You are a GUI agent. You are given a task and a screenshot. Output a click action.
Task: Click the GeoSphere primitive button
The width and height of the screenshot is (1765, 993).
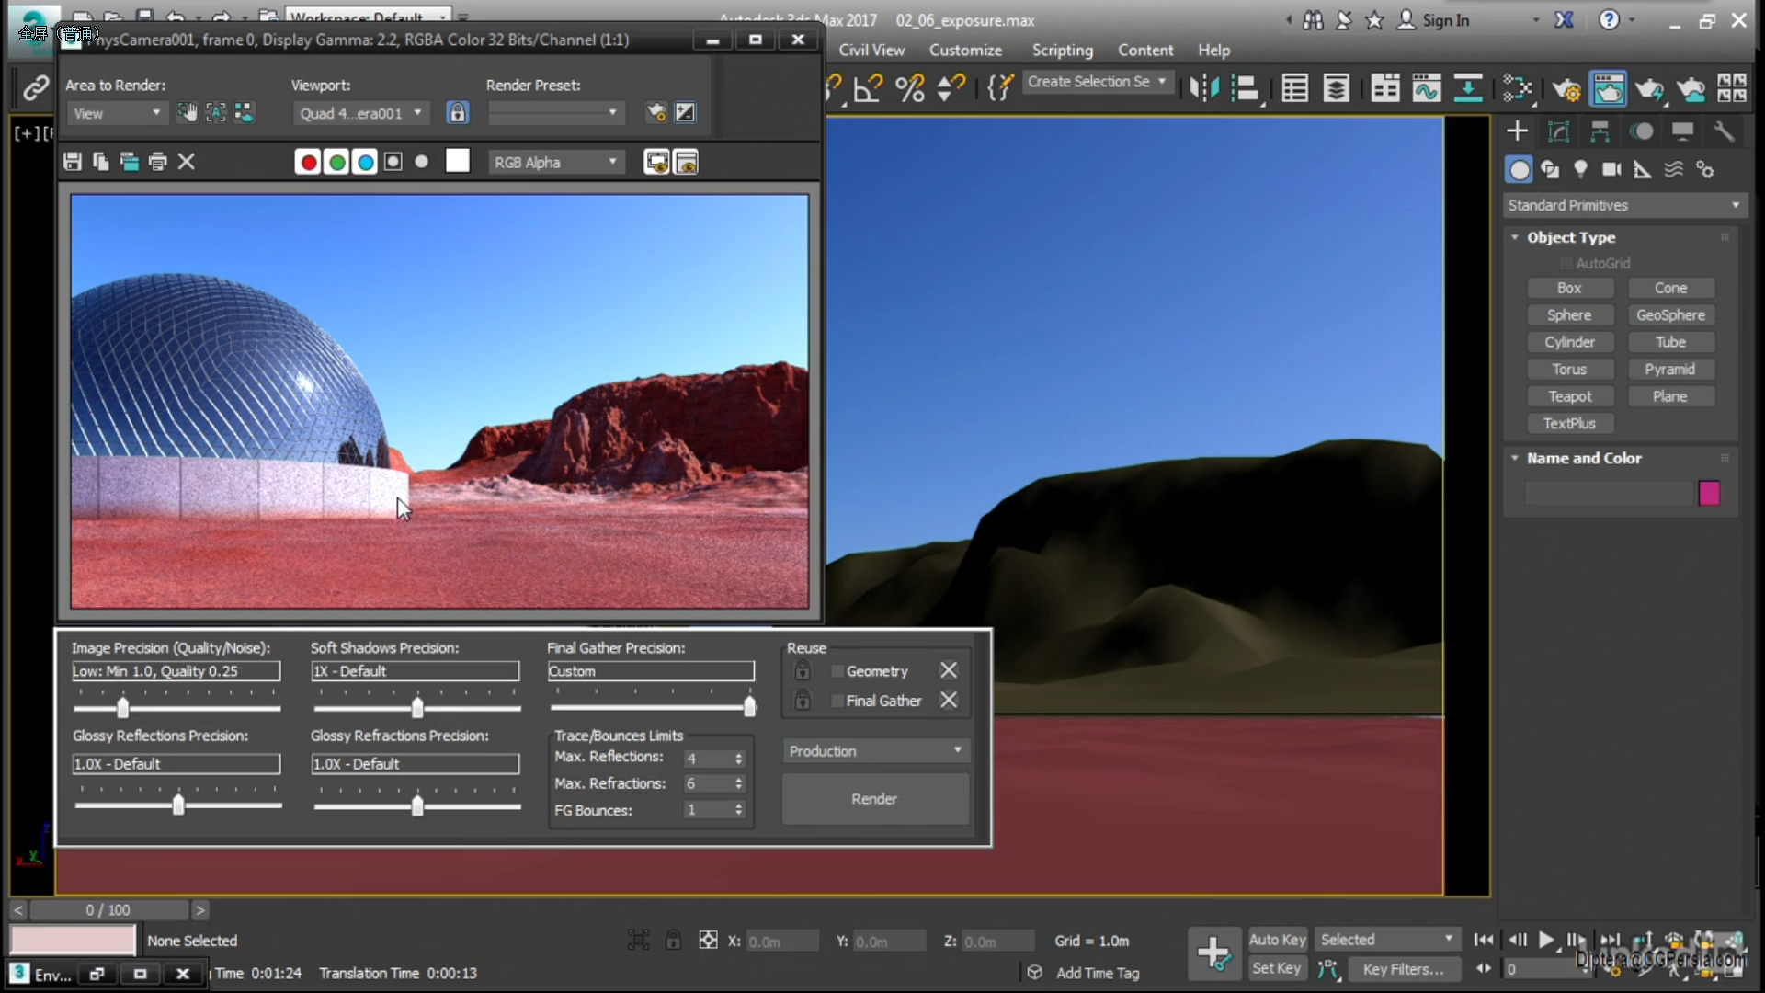click(x=1670, y=315)
